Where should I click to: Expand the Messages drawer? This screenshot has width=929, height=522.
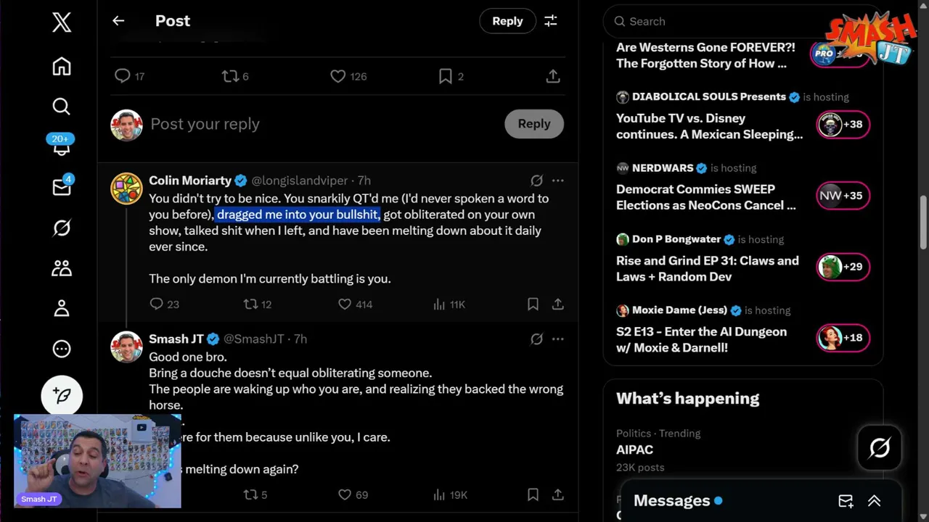pyautogui.click(x=874, y=501)
